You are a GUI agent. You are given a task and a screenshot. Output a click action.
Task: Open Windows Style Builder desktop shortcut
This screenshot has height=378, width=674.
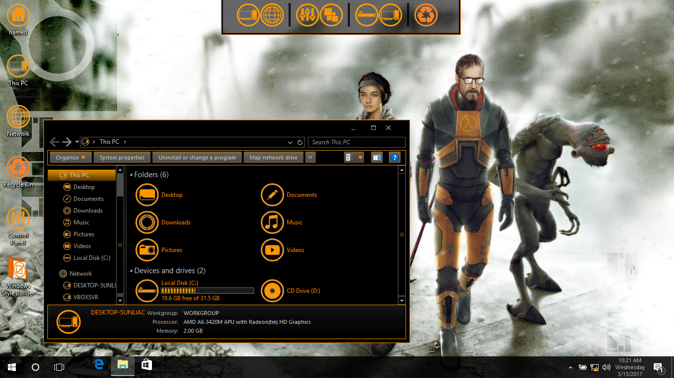(x=18, y=270)
